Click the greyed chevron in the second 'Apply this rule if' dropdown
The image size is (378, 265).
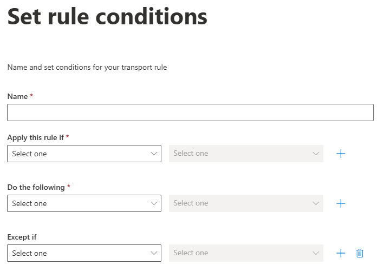[x=316, y=154]
